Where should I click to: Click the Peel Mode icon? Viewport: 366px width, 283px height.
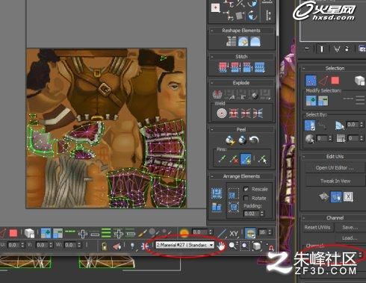[x=242, y=140]
